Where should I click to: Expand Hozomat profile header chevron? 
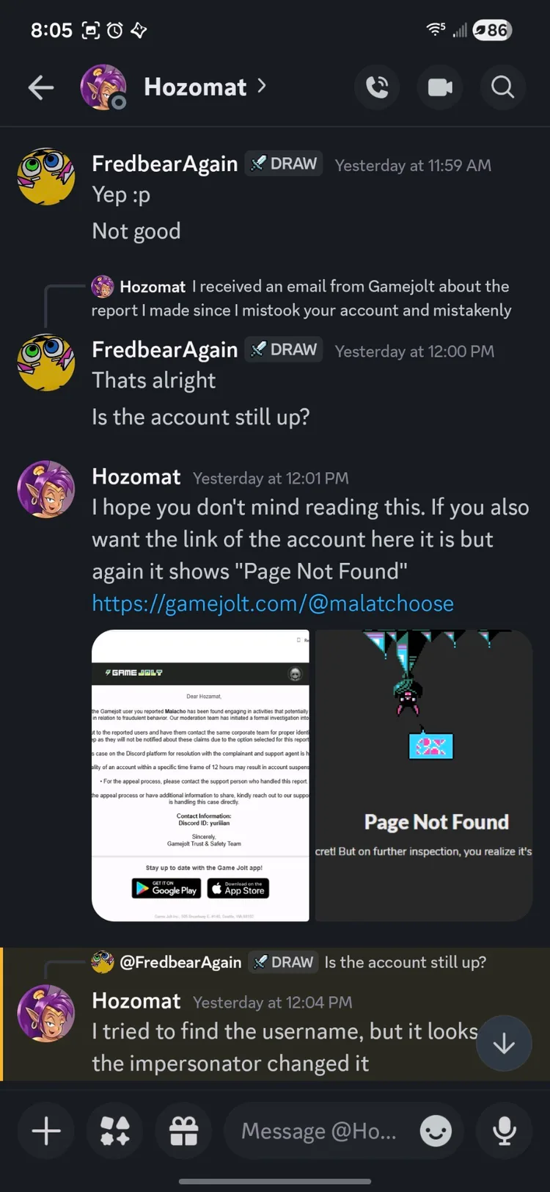(x=262, y=87)
